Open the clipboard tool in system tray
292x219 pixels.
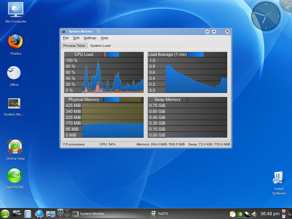233,214
